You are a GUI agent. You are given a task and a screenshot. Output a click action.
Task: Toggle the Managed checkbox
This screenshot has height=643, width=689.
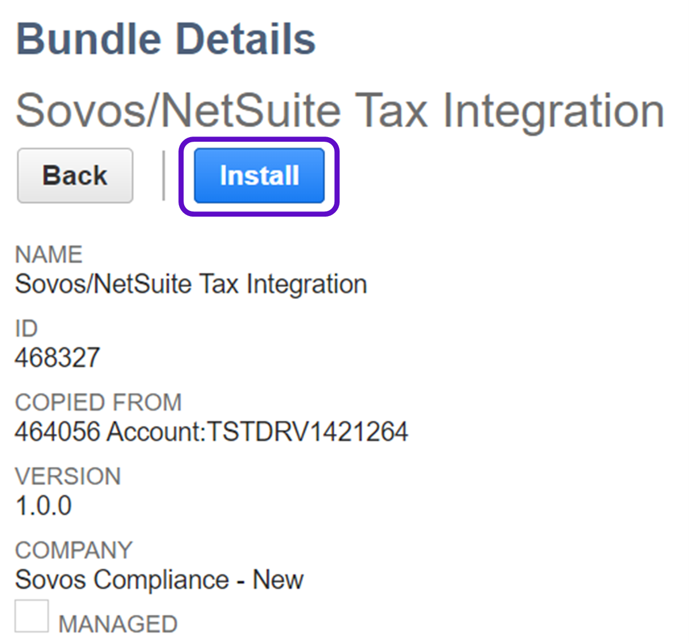coord(32,616)
